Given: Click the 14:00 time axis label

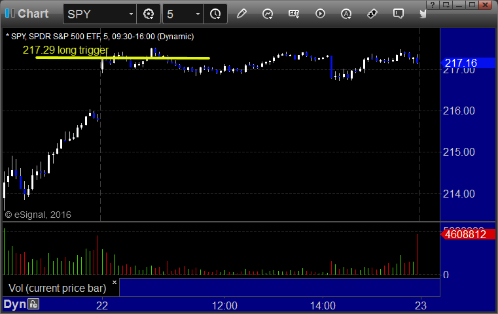Looking at the screenshot, I should 323,305.
